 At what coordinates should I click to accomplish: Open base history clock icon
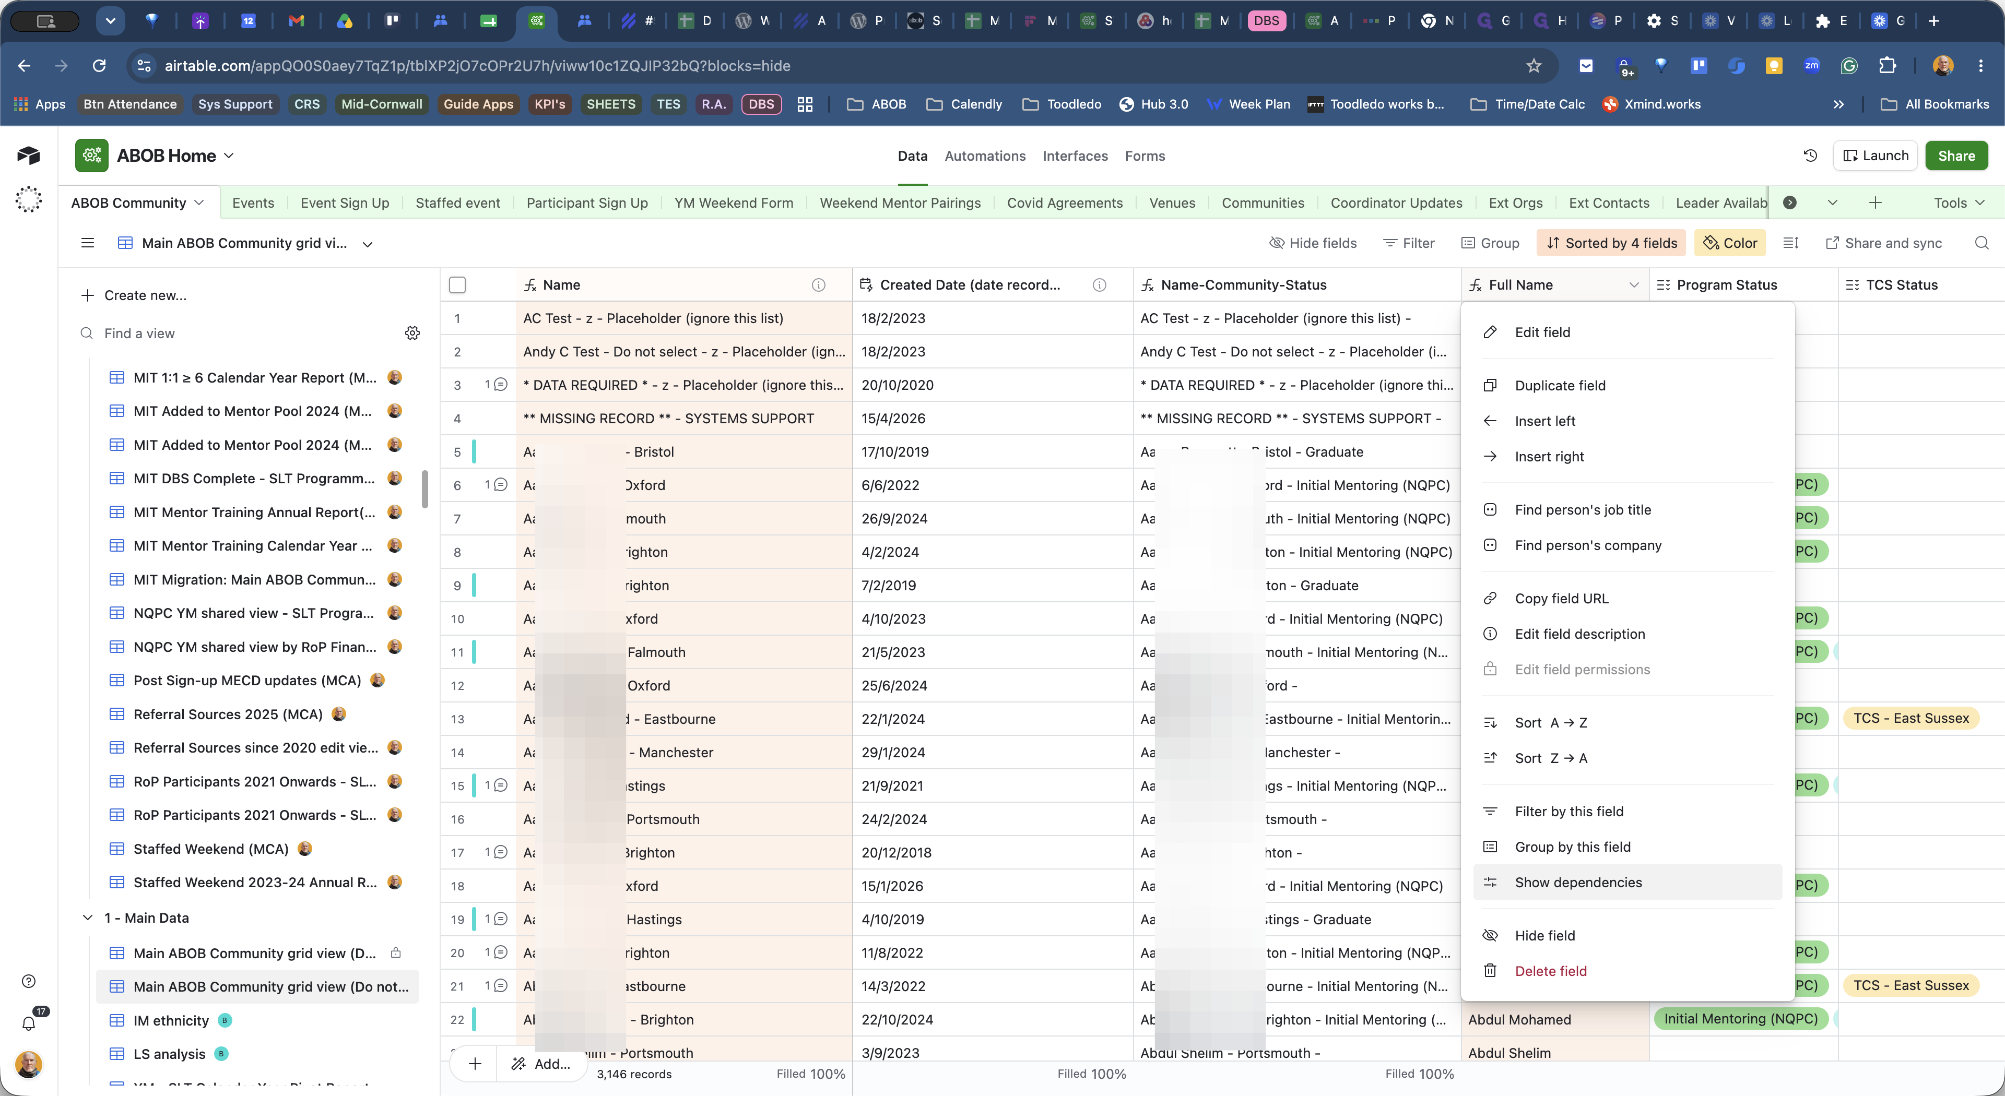(1810, 156)
